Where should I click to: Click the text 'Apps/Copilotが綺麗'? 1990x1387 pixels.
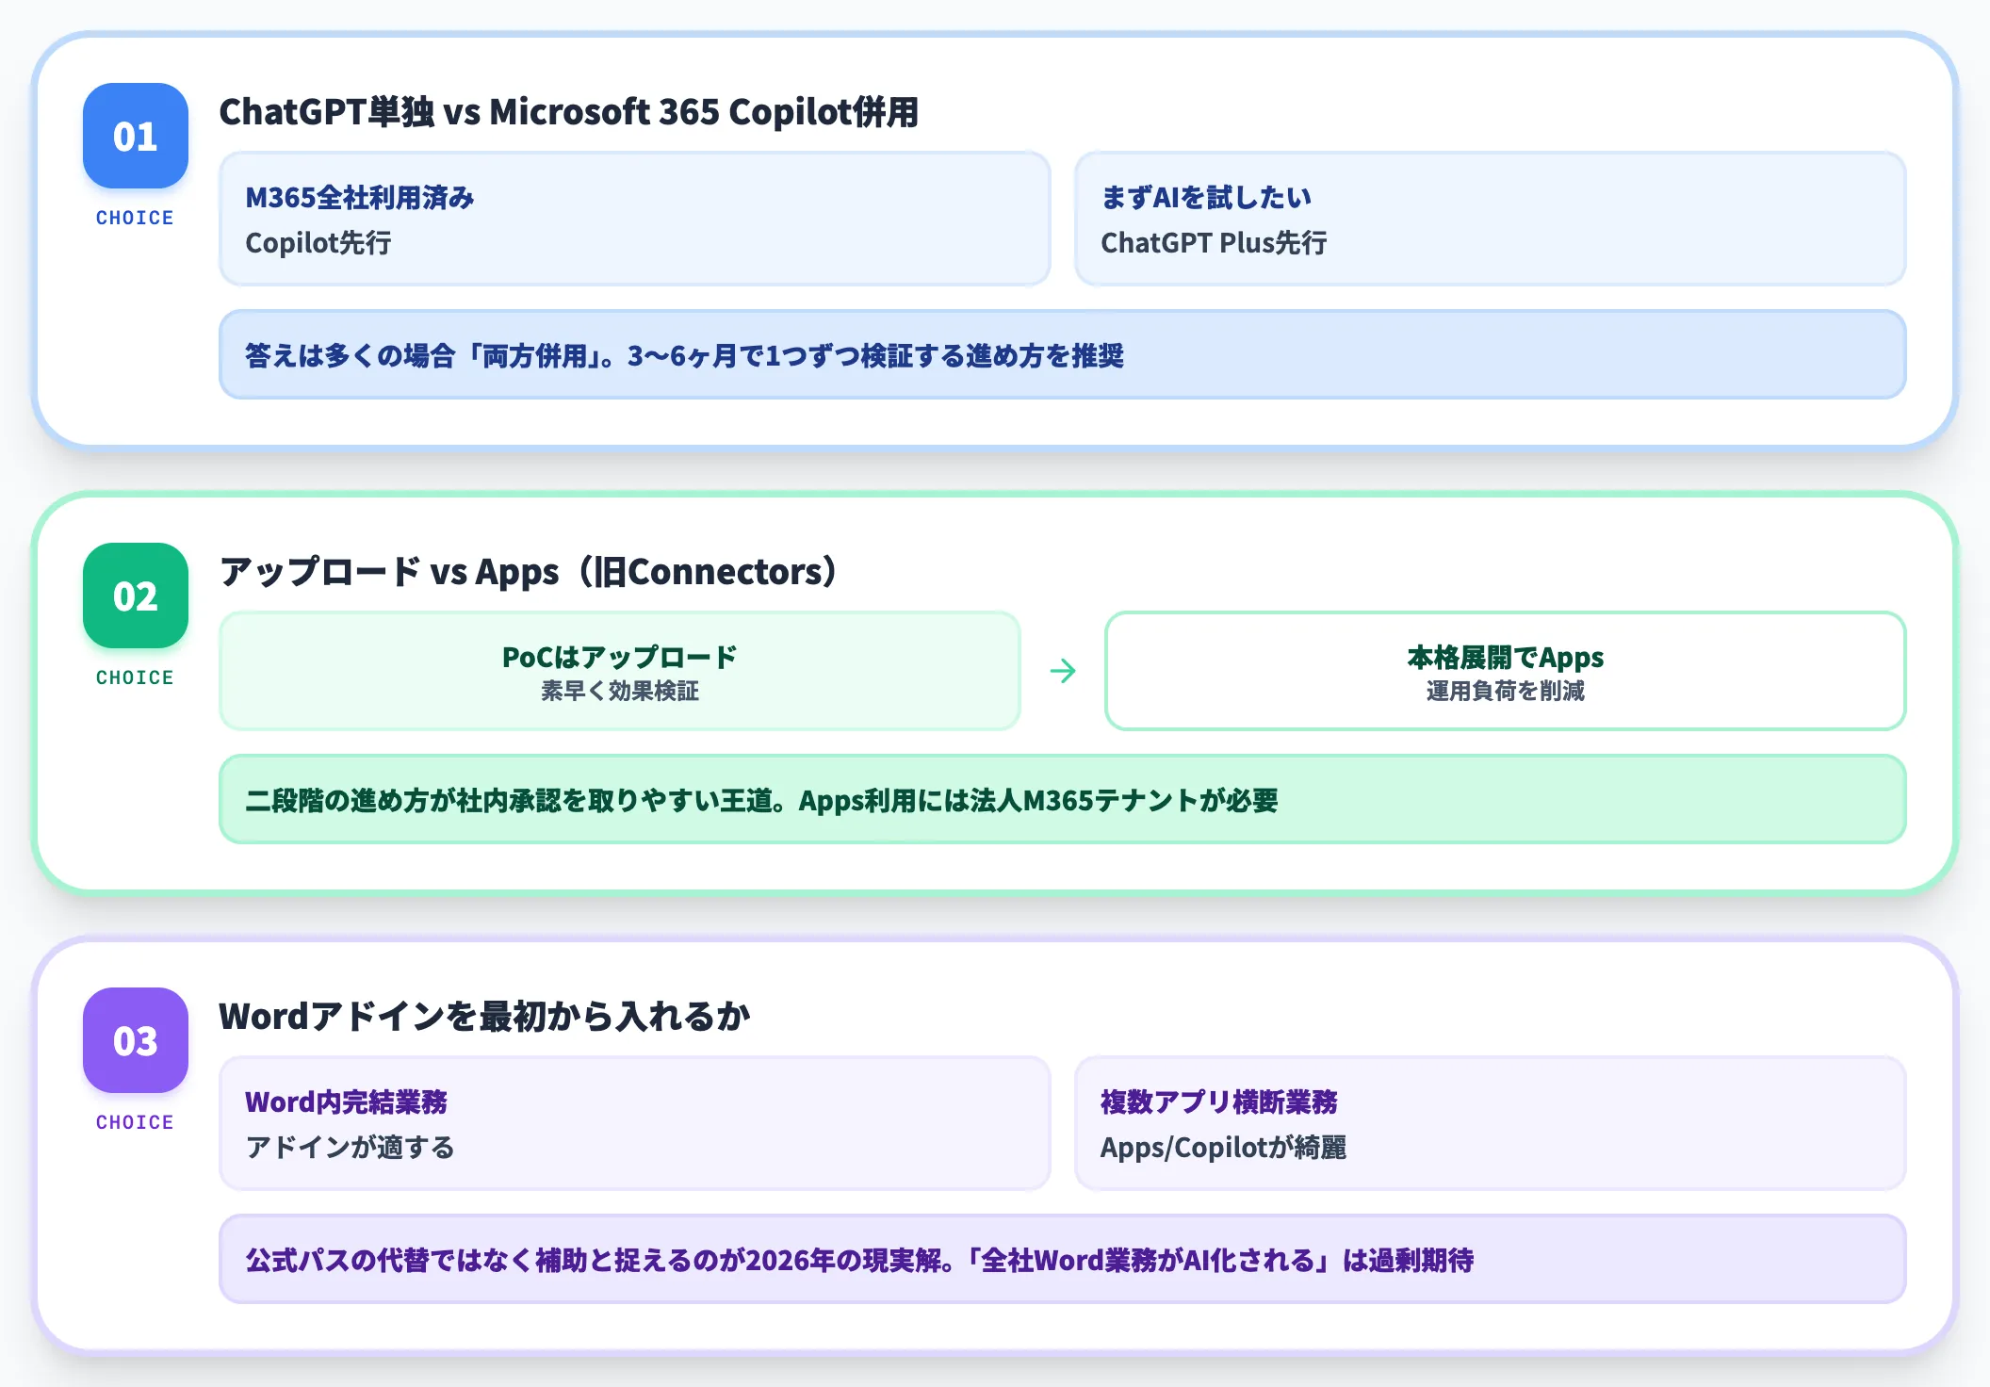(x=1223, y=1148)
